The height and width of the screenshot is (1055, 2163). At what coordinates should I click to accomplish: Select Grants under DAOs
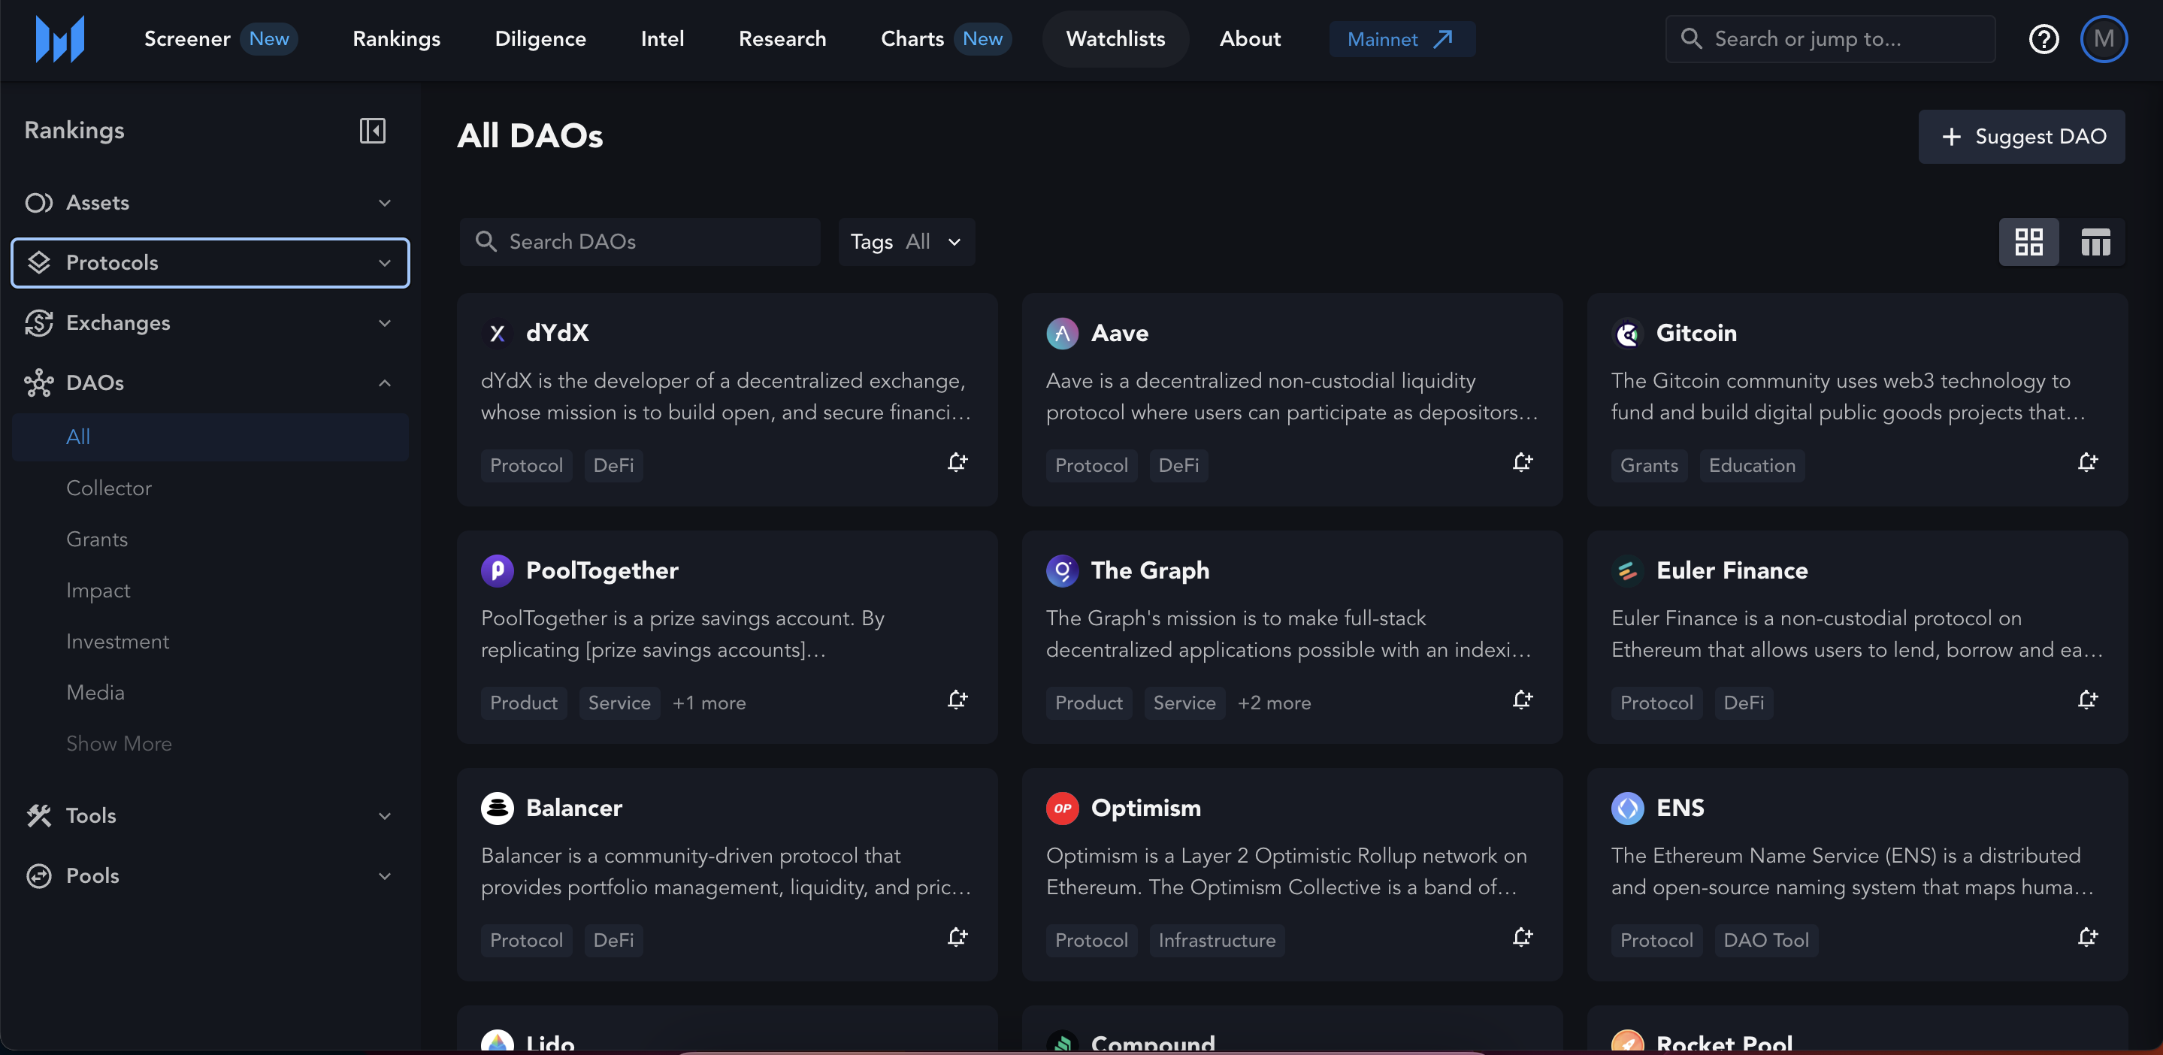(x=98, y=540)
